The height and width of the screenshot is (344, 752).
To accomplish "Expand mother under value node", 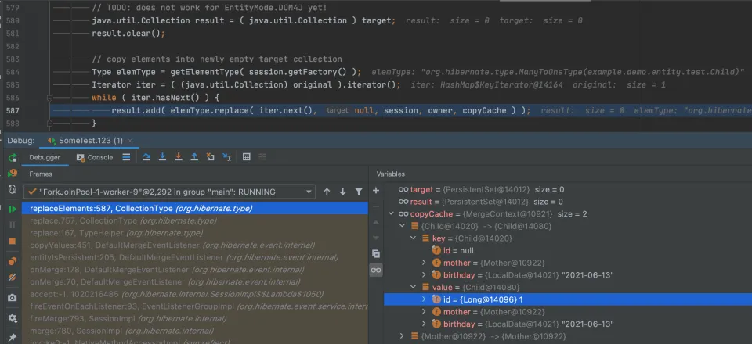I will (x=424, y=312).
